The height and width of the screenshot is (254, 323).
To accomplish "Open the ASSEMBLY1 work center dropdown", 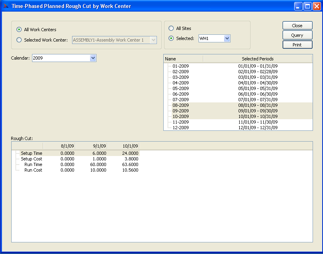I will click(x=153, y=40).
